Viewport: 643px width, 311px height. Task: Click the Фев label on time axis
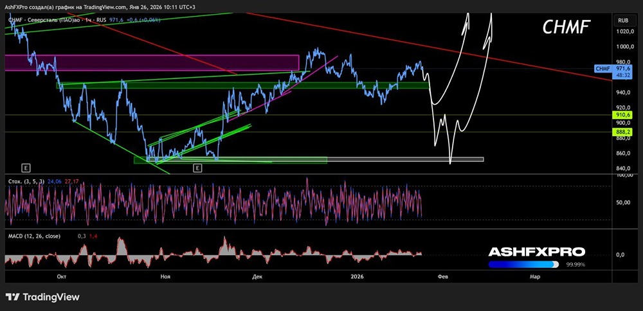tap(443, 276)
